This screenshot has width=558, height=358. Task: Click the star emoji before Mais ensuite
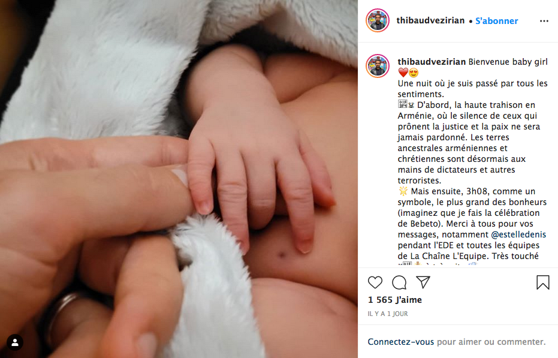(x=403, y=191)
